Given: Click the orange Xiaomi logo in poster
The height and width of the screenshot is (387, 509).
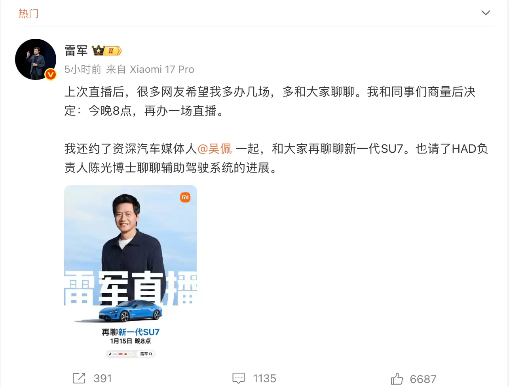Looking at the screenshot, I should (185, 197).
